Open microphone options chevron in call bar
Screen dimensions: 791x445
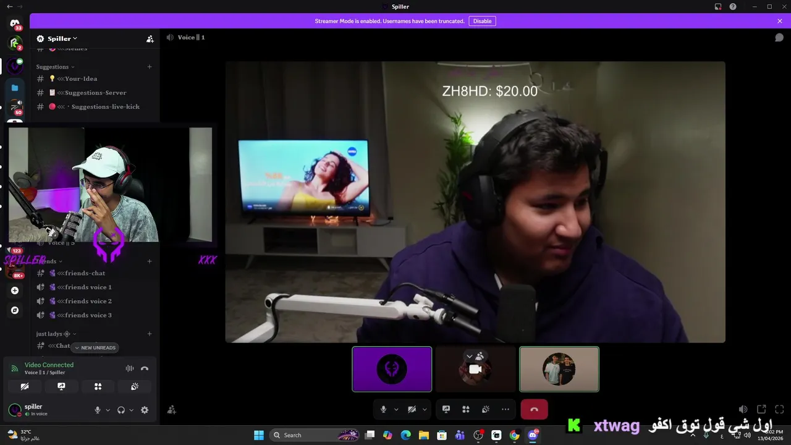[396, 409]
